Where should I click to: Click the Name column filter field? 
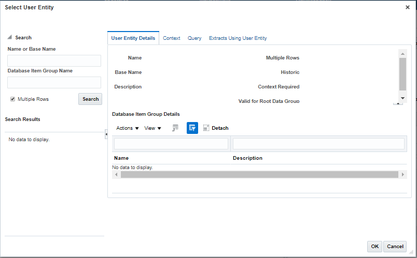(x=171, y=144)
